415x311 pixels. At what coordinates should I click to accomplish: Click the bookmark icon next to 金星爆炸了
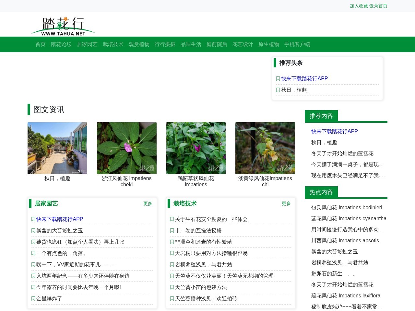coord(33,299)
